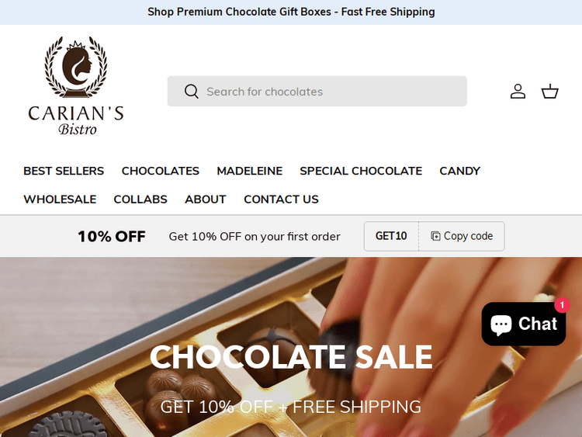The width and height of the screenshot is (582, 437).
Task: Go to the About page
Action: coord(206,199)
